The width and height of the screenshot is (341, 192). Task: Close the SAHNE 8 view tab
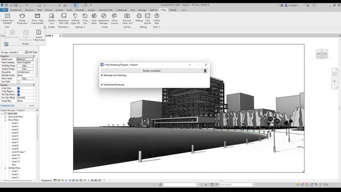(x=60, y=36)
